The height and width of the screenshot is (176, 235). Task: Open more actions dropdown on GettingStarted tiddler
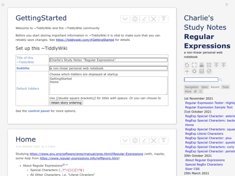[x=125, y=19]
